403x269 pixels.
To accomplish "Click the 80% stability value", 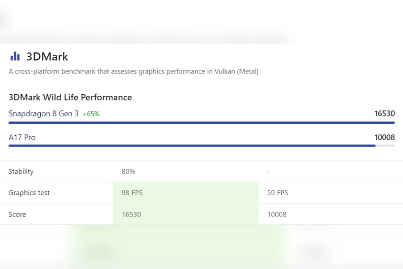I will 129,171.
